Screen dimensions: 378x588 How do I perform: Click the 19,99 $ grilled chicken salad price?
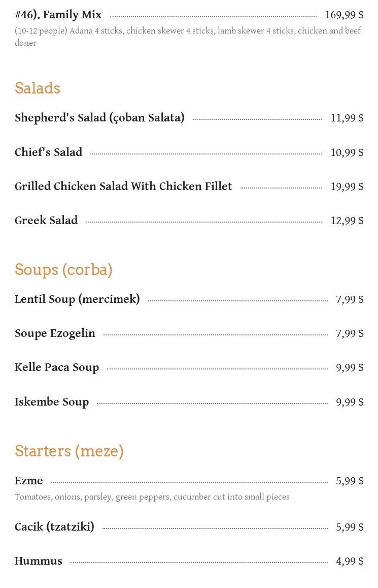click(x=347, y=187)
